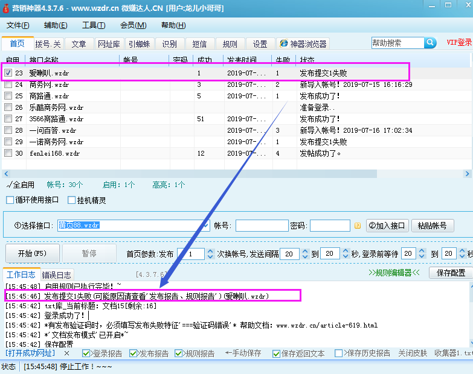
Task: Click the 开始 (F5) button
Action: point(32,253)
